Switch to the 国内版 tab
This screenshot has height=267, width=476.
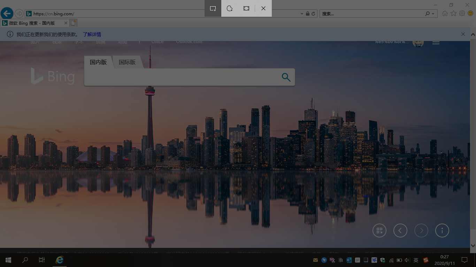(98, 62)
